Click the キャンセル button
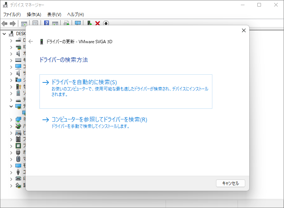284x208 pixels. pos(230,183)
